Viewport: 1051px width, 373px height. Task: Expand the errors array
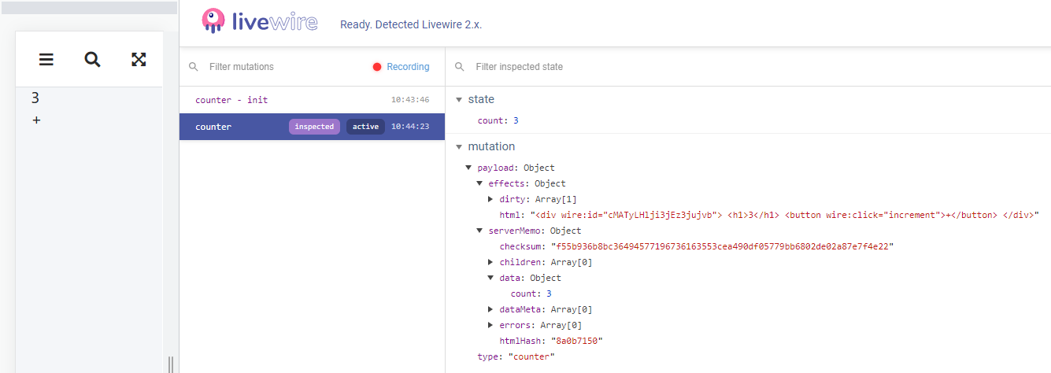coord(491,325)
